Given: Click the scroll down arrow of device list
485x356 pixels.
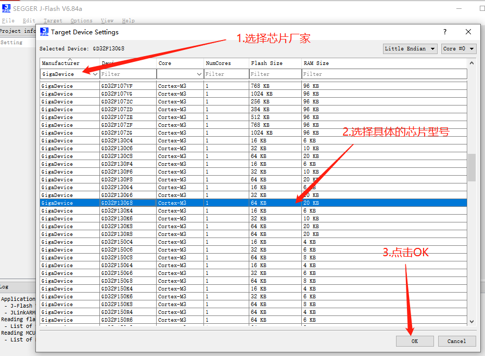Looking at the screenshot, I should [471, 321].
